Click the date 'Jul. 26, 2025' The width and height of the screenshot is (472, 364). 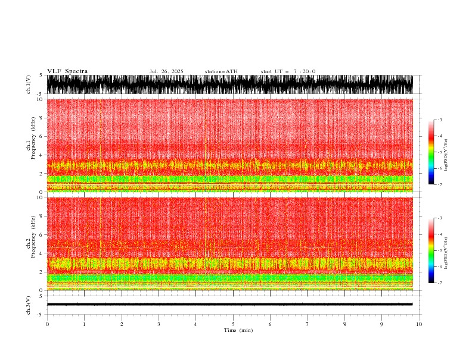166,71
